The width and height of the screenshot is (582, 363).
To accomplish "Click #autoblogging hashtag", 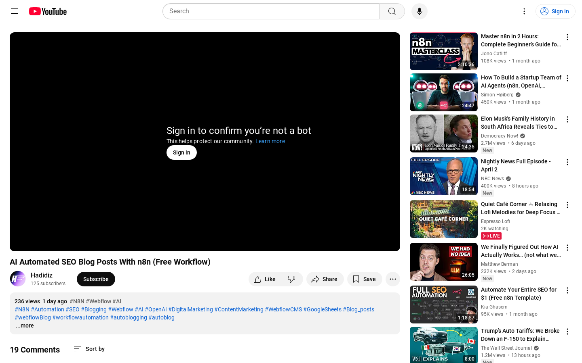I will (129, 317).
